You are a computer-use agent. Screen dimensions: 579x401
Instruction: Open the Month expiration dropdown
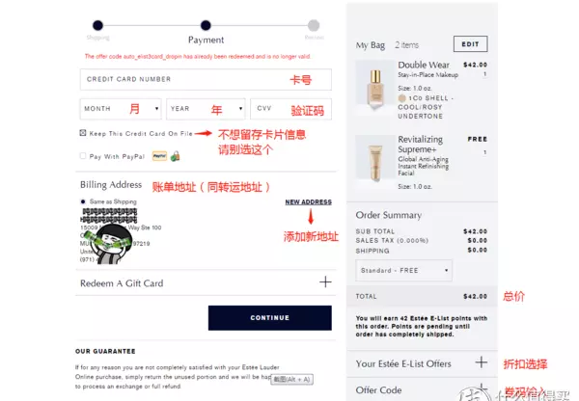[121, 109]
